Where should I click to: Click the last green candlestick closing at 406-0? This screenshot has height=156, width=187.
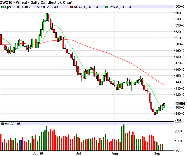164,104
